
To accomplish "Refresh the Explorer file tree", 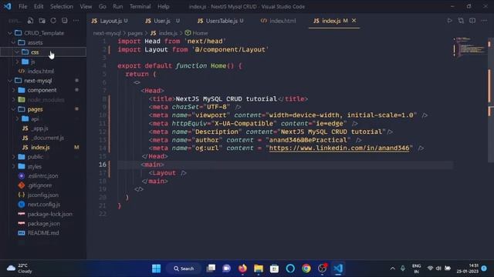I will (x=53, y=21).
